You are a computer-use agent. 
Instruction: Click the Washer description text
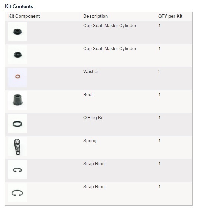tap(91, 72)
